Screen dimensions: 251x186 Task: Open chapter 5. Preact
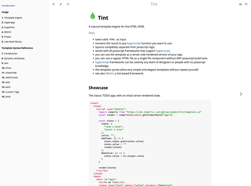tap(6, 37)
